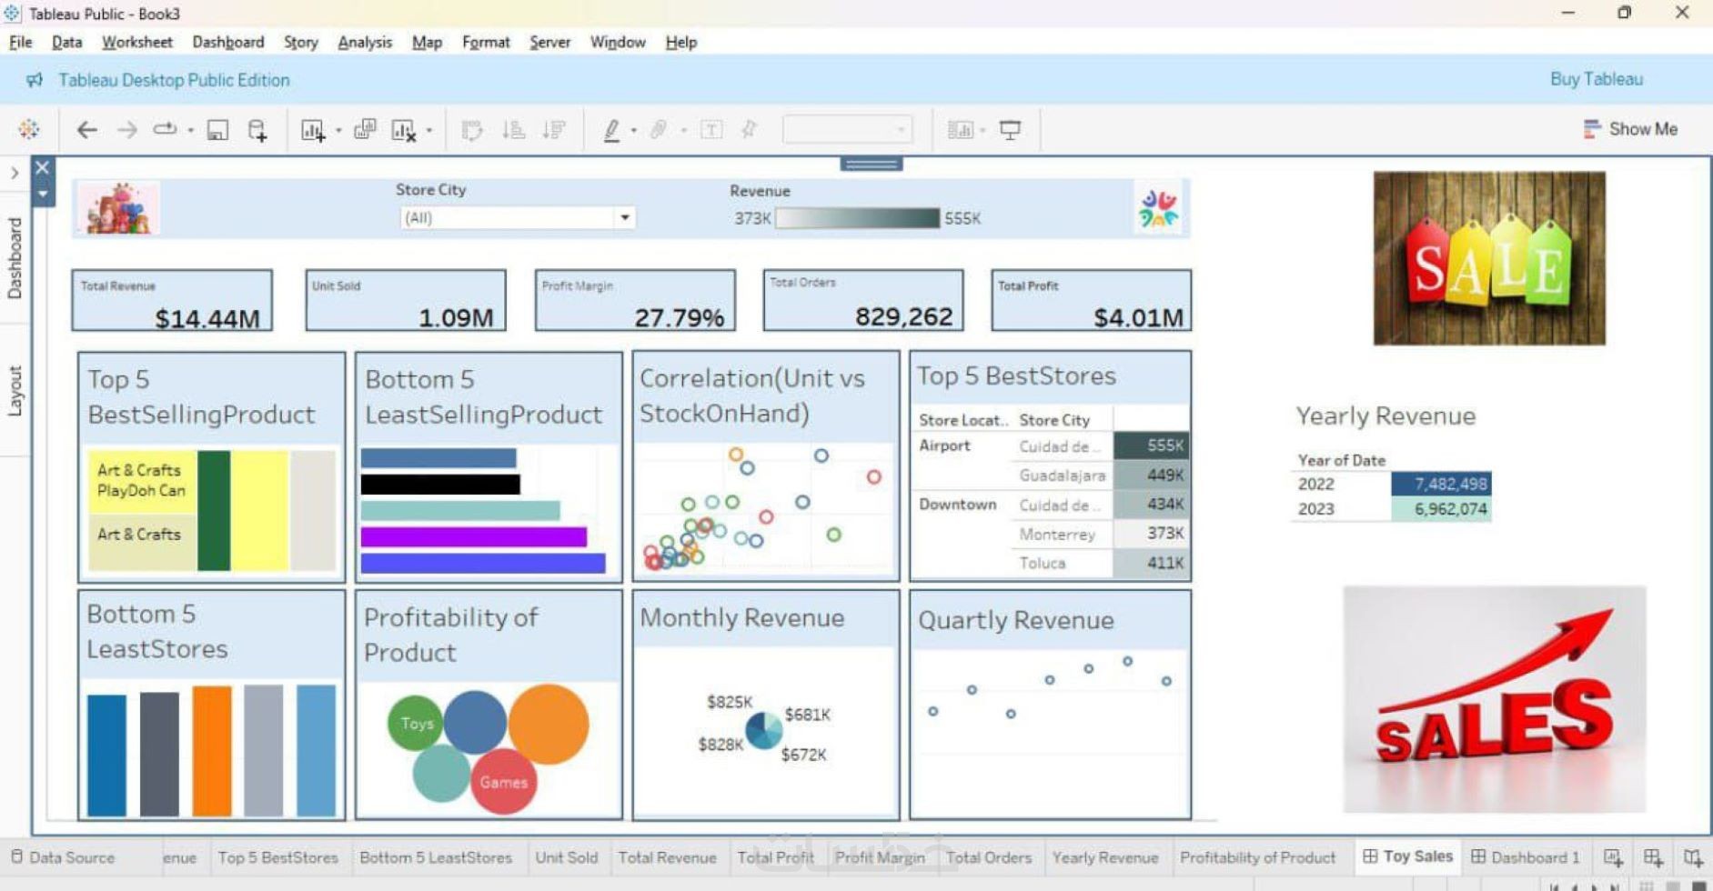
Task: Click the Undo back arrow
Action: tap(87, 130)
